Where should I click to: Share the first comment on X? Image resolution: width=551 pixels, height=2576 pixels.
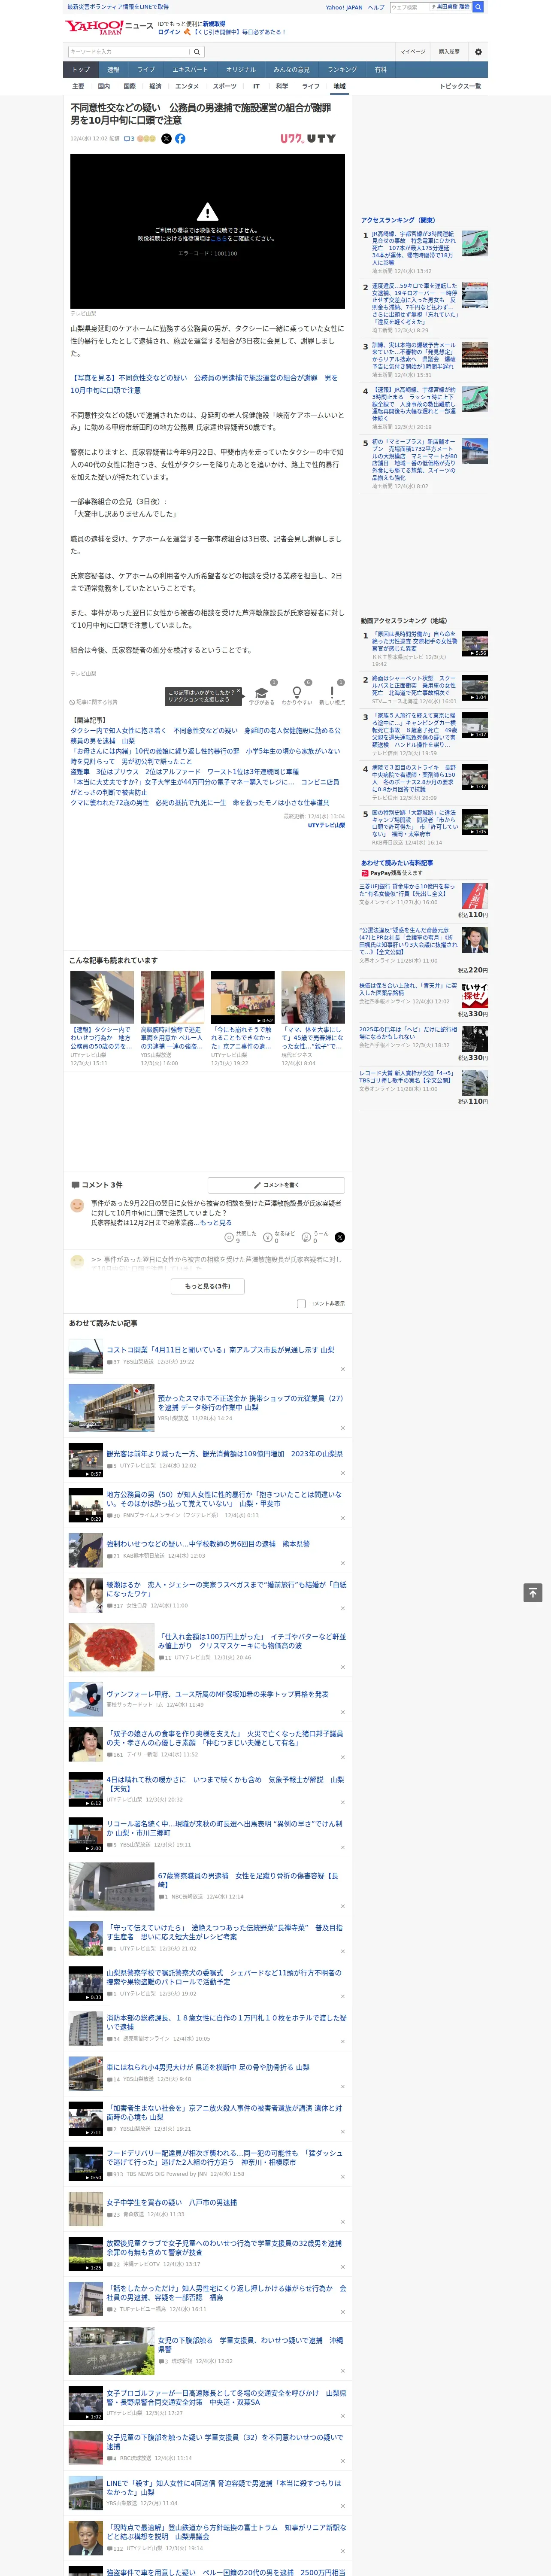coord(340,1237)
